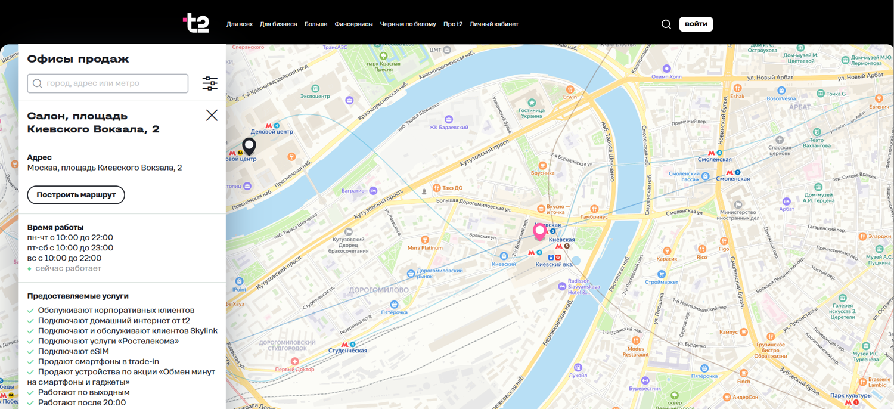This screenshot has height=409, width=894.
Task: Click the Лукойл fuel station marker
Action: [x=578, y=368]
